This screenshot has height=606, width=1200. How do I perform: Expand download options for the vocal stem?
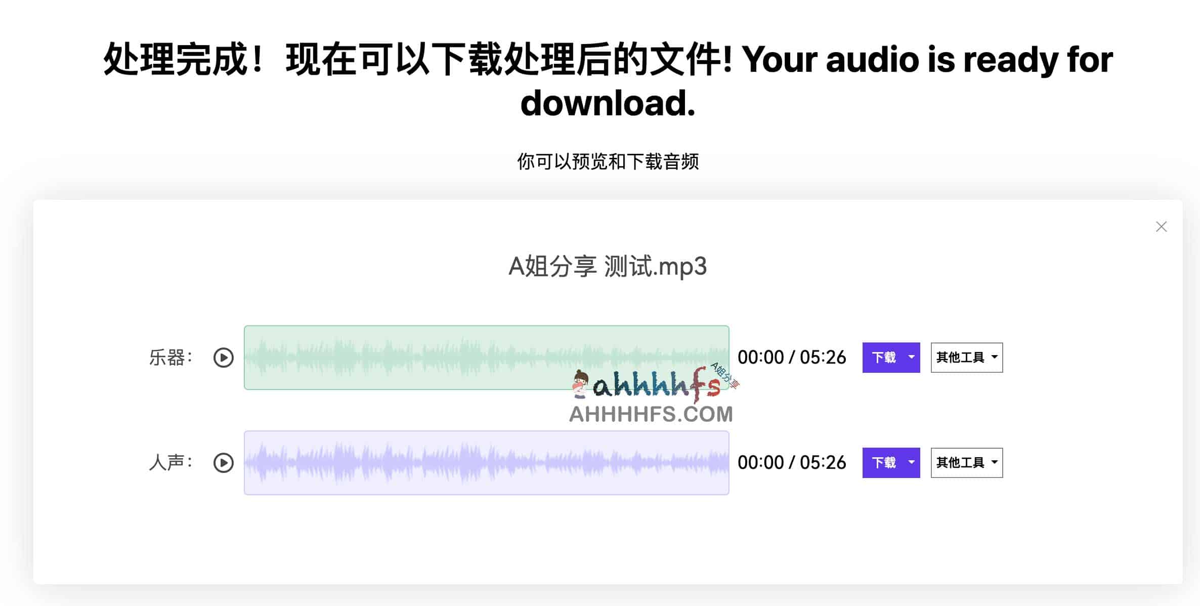[912, 462]
